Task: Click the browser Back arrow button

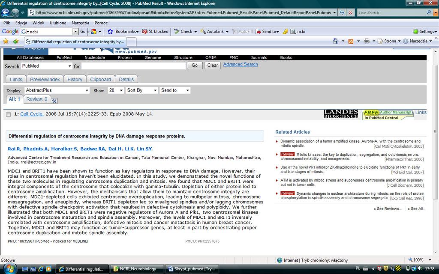Action: coord(5,12)
